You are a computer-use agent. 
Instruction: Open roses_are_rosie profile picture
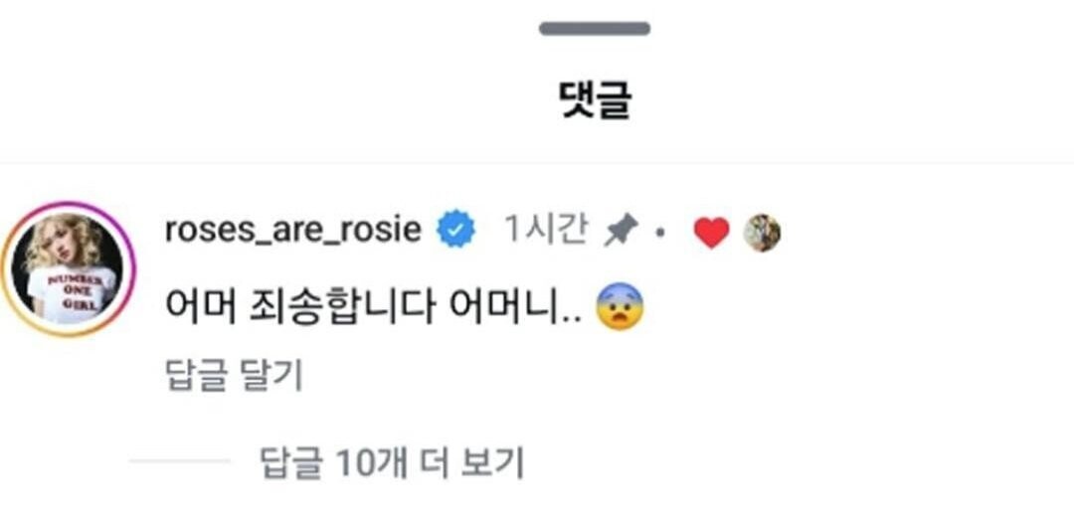click(x=68, y=267)
